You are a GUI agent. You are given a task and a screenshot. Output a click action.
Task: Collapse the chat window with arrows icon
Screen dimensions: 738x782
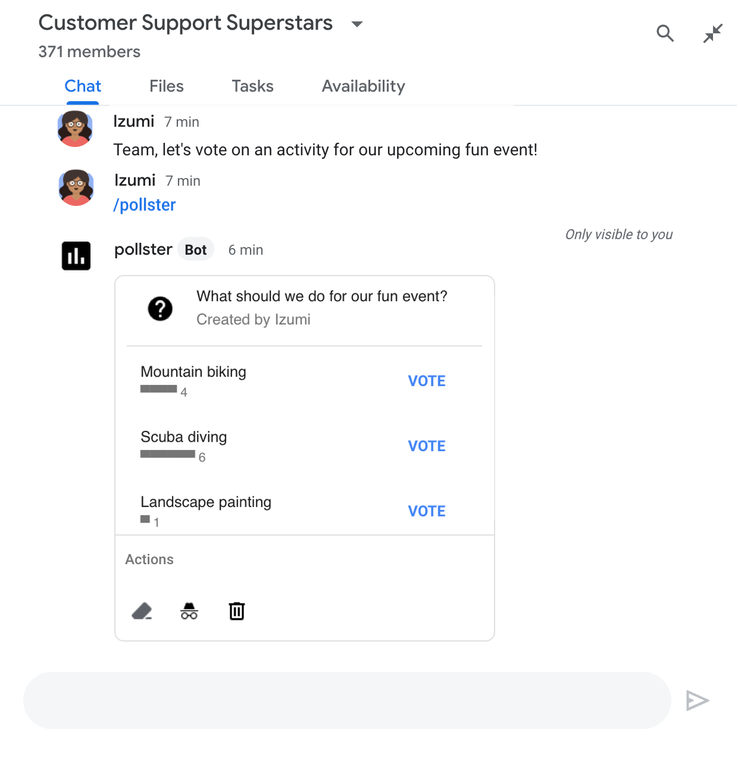(712, 33)
